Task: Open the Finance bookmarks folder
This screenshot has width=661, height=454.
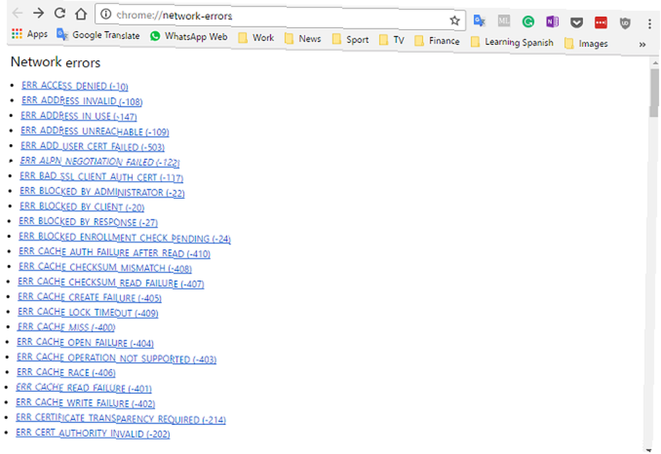Action: pos(437,41)
